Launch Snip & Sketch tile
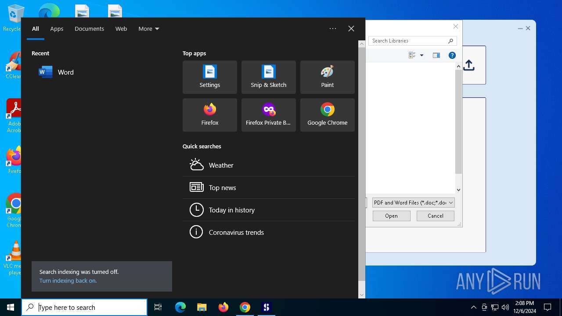The image size is (562, 316). click(x=269, y=77)
